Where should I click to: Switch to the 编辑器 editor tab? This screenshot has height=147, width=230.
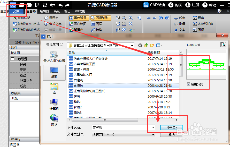(x=44, y=11)
